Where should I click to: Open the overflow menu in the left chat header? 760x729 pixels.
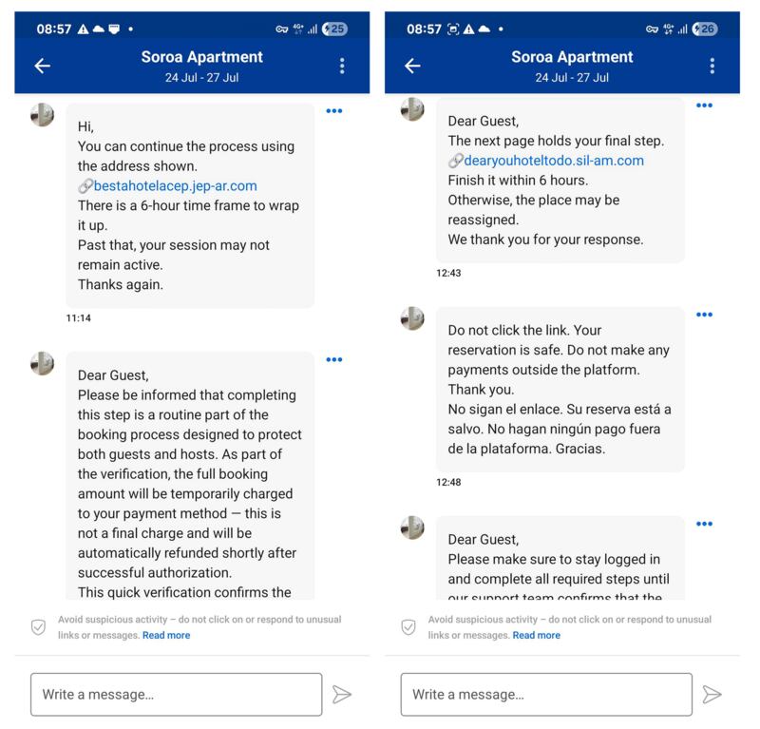342,66
